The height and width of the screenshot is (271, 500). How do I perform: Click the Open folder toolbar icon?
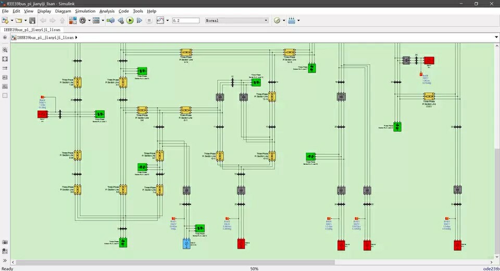19,20
